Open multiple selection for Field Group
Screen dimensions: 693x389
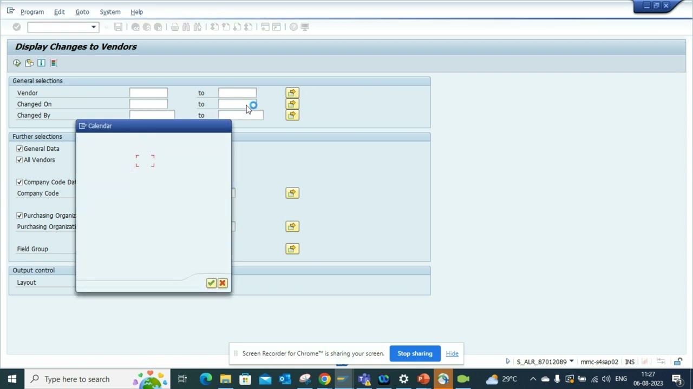pyautogui.click(x=292, y=249)
